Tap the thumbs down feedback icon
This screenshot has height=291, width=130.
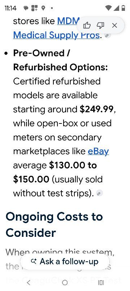100,25
